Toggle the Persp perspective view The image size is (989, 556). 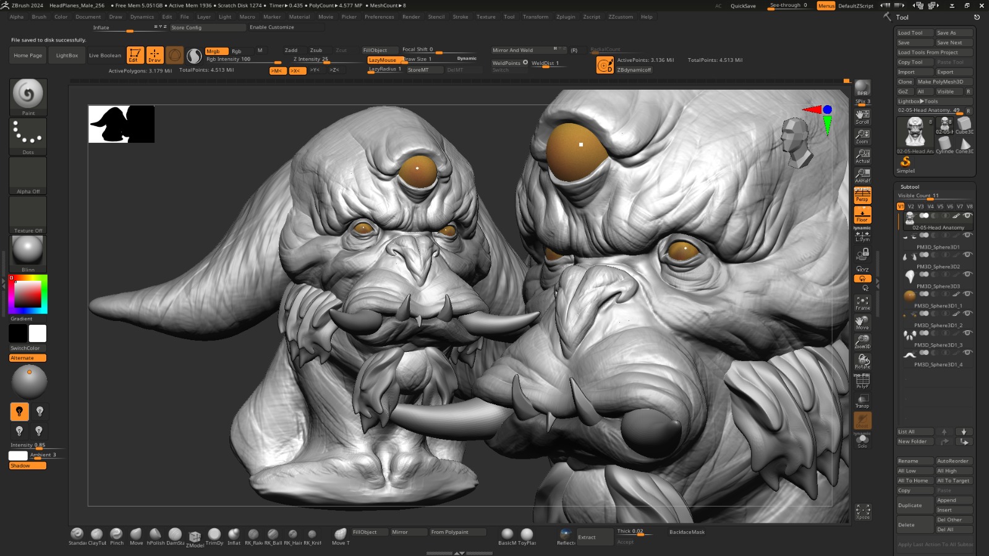(862, 196)
